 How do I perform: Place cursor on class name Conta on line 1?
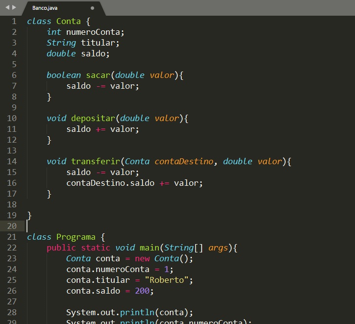pos(68,21)
